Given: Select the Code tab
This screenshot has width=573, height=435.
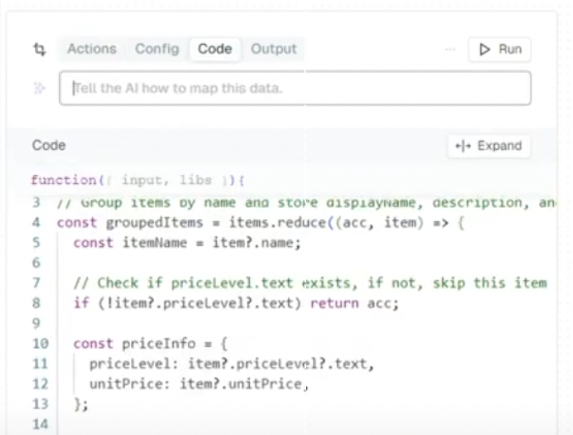Looking at the screenshot, I should coord(215,49).
